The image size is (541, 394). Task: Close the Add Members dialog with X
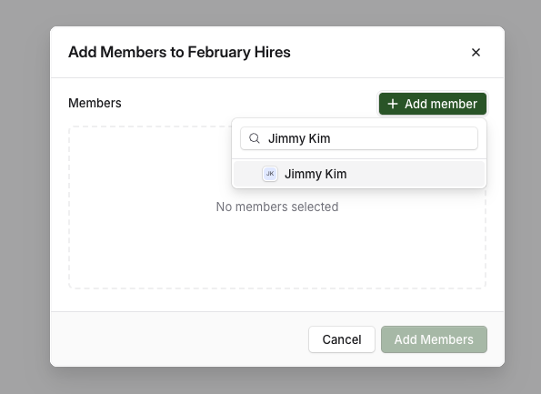click(476, 53)
